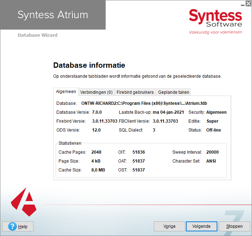
Task: Click the Sweep Interval value 20000
Action: (212, 152)
